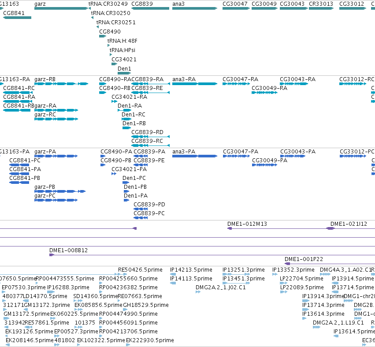Viewport: 375px width, 347px height.
Task: Select the CG8841-RC transcript label
Action: coord(19,88)
